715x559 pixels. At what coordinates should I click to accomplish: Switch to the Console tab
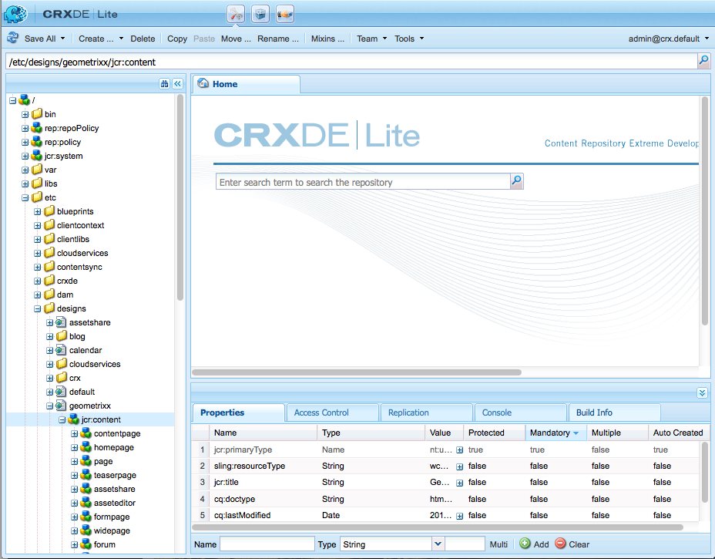click(520, 413)
